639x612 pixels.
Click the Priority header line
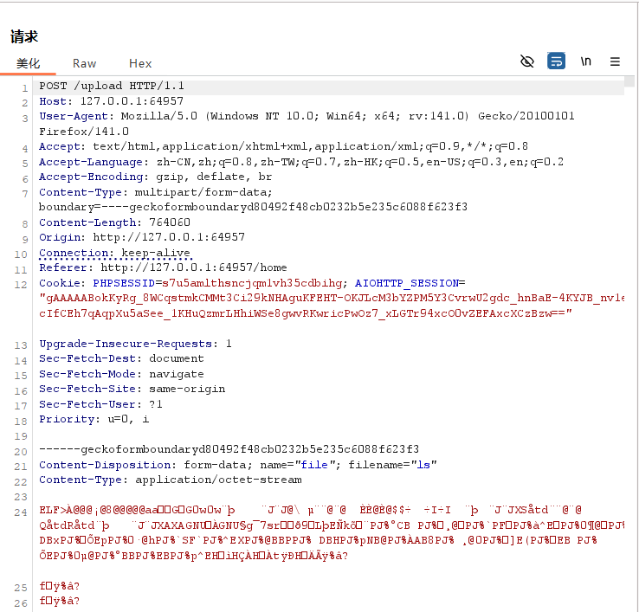pyautogui.click(x=94, y=419)
